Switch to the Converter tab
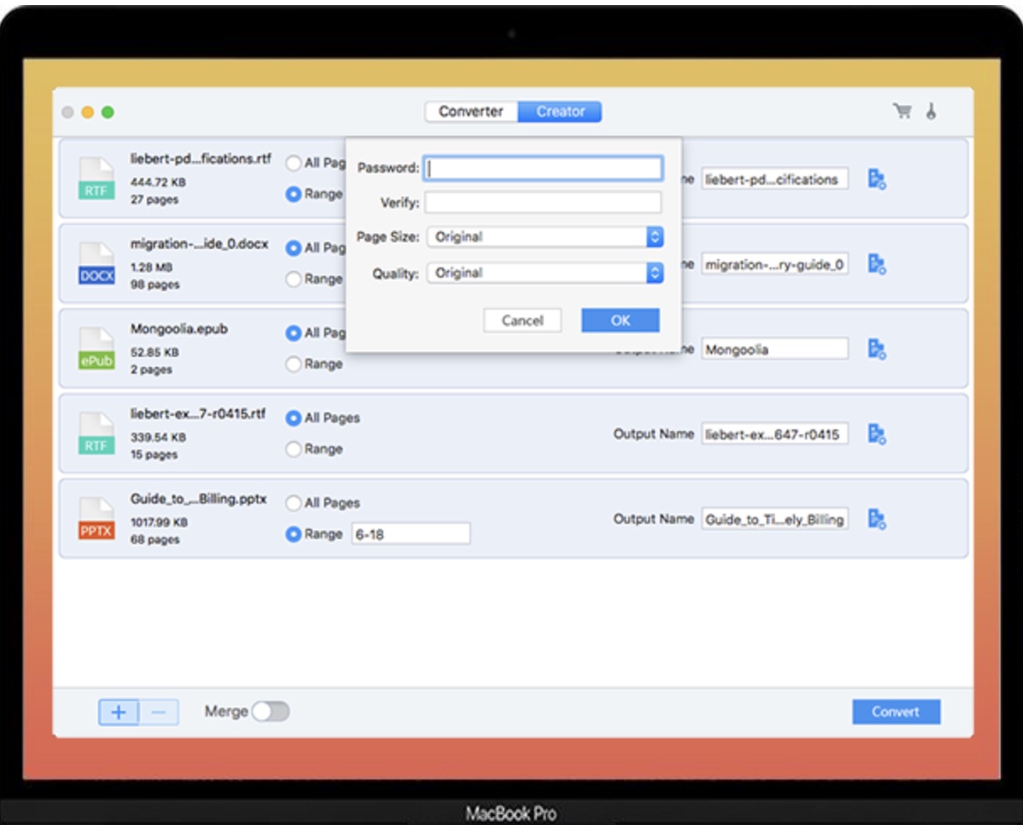Image resolution: width=1023 pixels, height=825 pixels. (x=470, y=111)
